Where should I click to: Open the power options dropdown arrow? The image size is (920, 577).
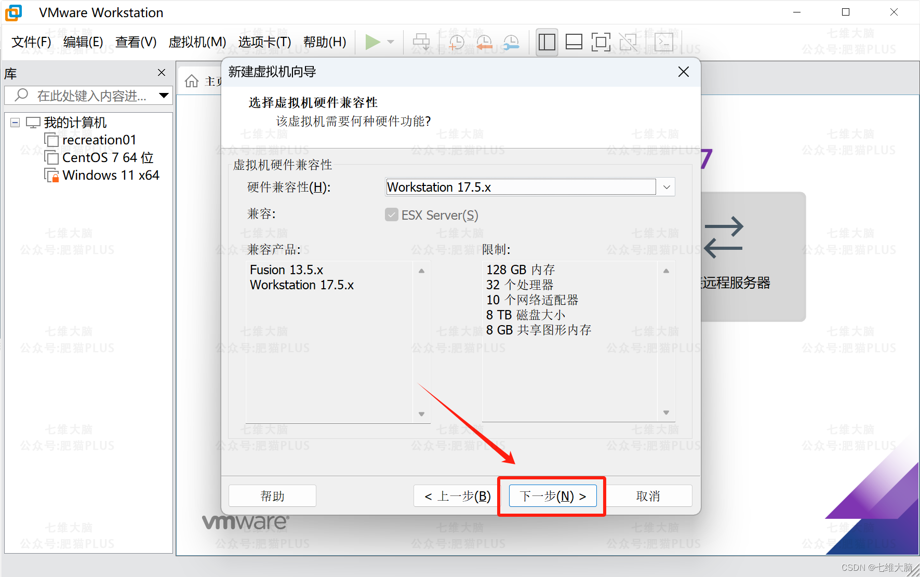(391, 42)
